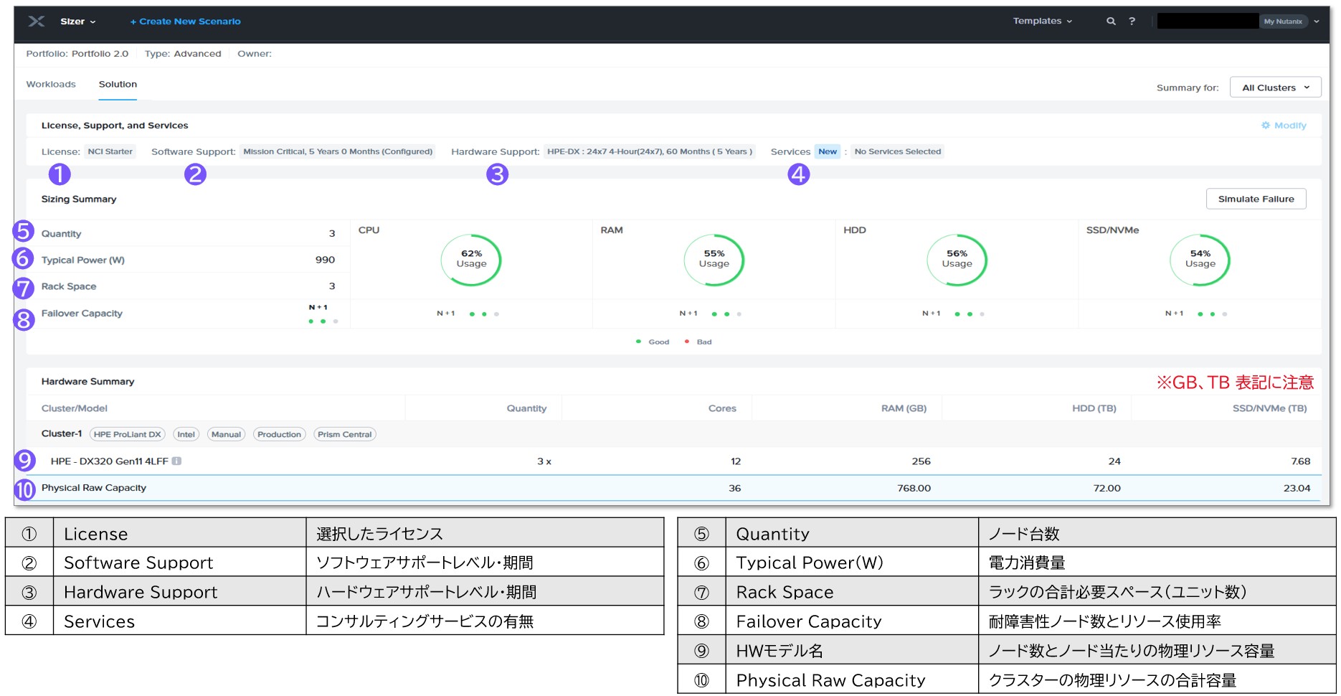Image resolution: width=1341 pixels, height=696 pixels.
Task: Click the HPE - DX320 Gen11 4LFF row name
Action: [109, 461]
